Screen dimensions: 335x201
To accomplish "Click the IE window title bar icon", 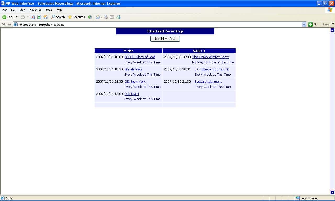I will tap(3, 3).
